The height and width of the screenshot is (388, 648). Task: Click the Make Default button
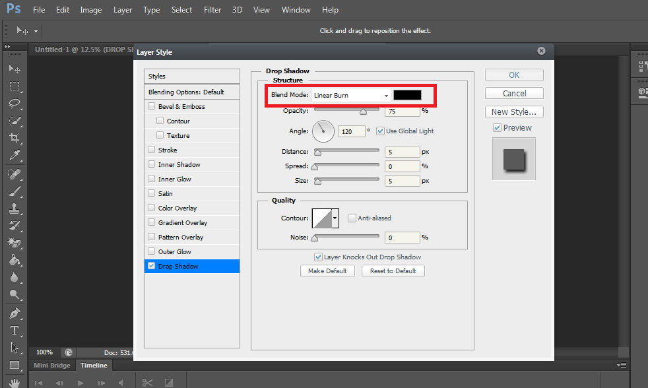(327, 271)
